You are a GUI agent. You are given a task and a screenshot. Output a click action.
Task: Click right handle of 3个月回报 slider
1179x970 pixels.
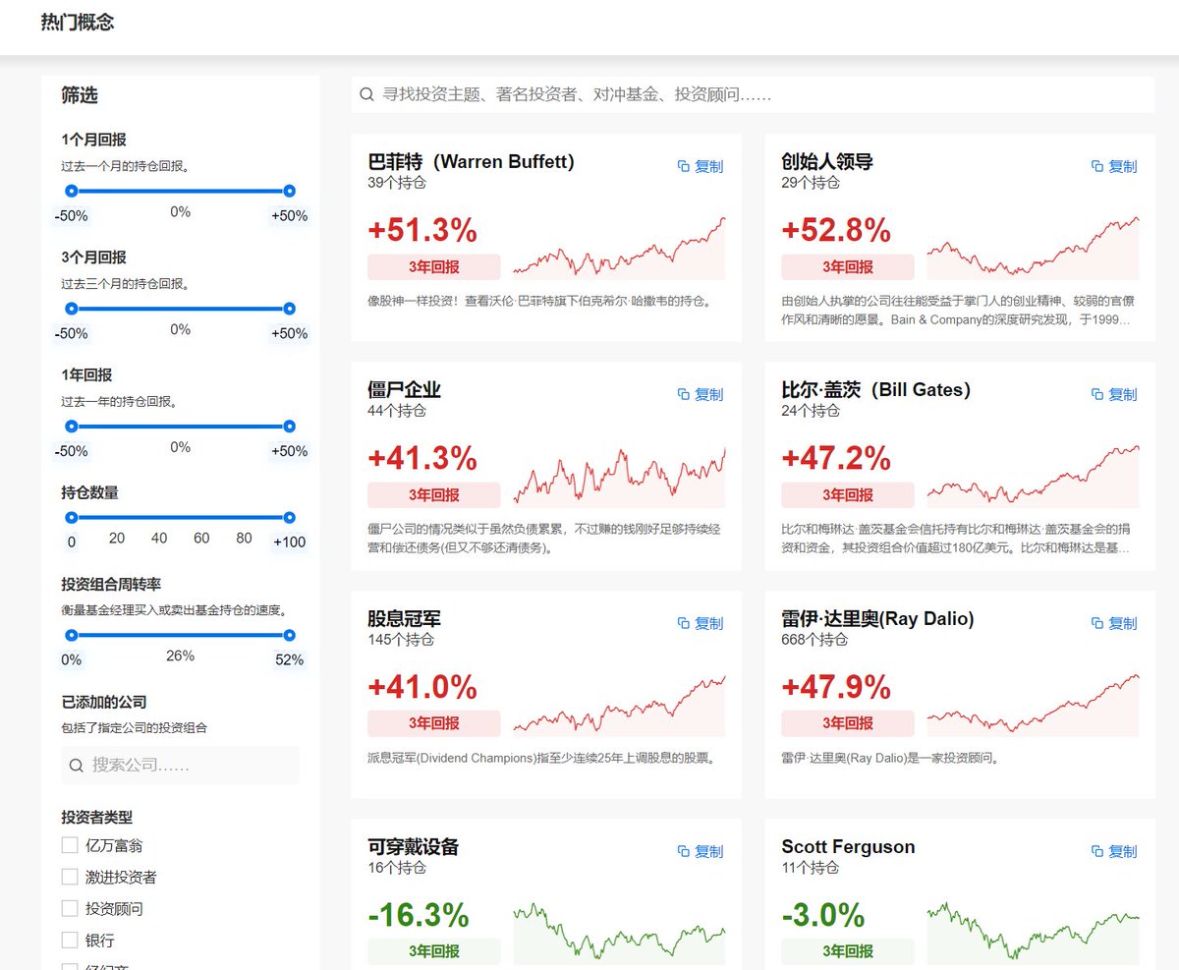pos(289,309)
